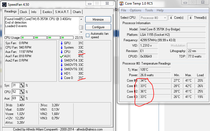
Task: Click the log box scrollbar thumb
Action: point(81,27)
